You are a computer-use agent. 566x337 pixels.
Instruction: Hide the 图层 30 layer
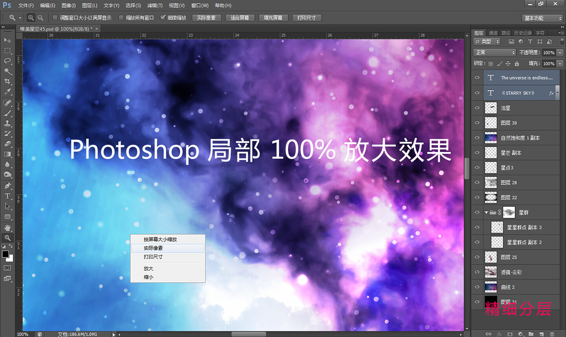coord(477,123)
